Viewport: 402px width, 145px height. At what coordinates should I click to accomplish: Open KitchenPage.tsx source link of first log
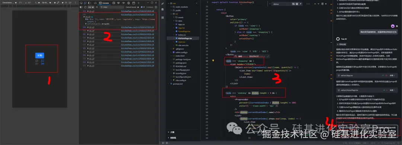point(137,11)
